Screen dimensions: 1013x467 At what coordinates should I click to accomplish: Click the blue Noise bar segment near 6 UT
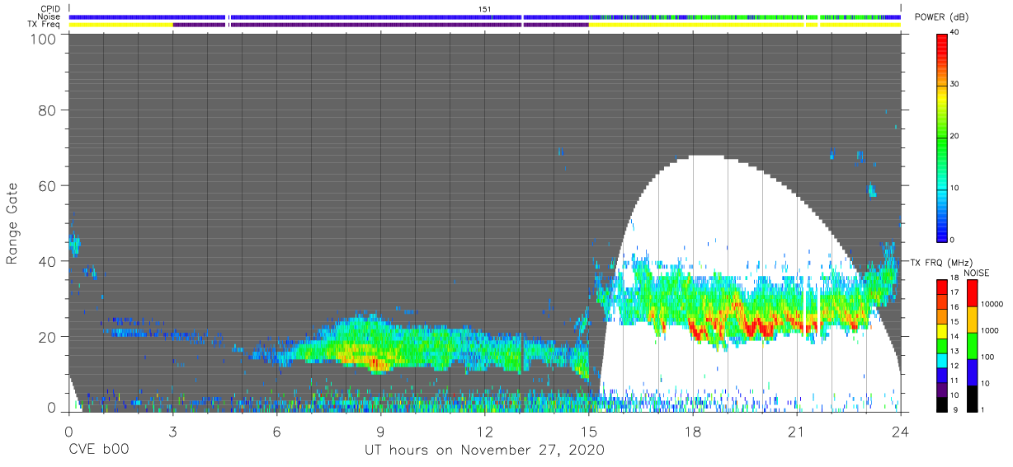pos(276,16)
